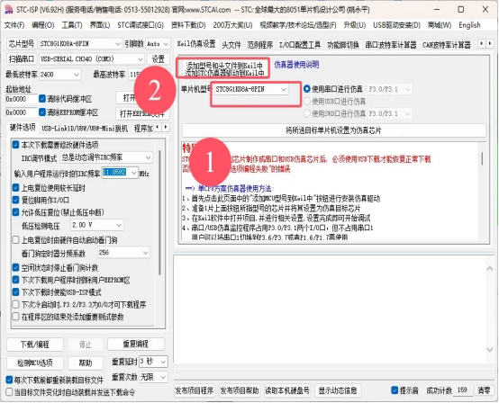The height and width of the screenshot is (403, 499).
Task: Switch to the 头文件 tab
Action: [231, 45]
